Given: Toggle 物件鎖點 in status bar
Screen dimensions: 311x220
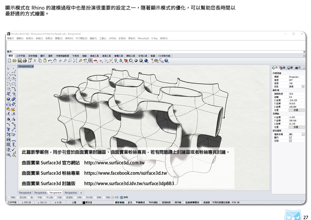Looking at the screenshot, I should [x=153, y=202].
